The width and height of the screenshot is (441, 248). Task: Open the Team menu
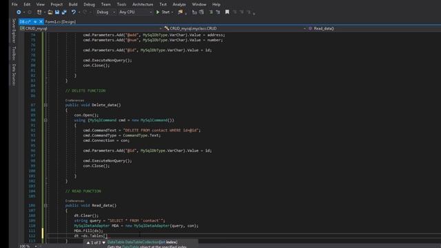coord(106,5)
